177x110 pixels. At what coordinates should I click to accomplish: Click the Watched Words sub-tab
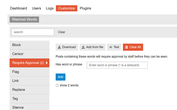coord(24,19)
